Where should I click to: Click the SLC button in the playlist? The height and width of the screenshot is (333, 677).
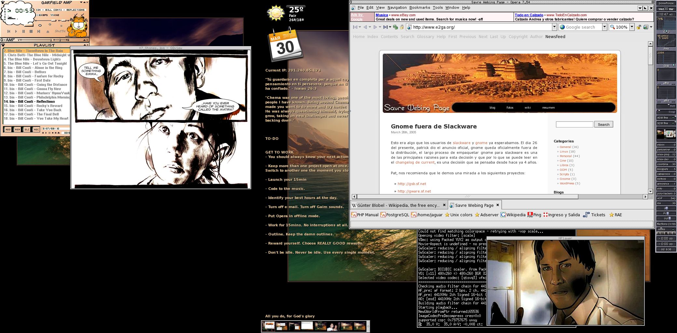tap(27, 129)
